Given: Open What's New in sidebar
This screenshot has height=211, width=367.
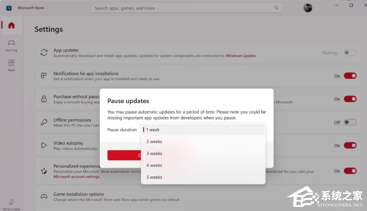Looking at the screenshot, I should 11,205.
